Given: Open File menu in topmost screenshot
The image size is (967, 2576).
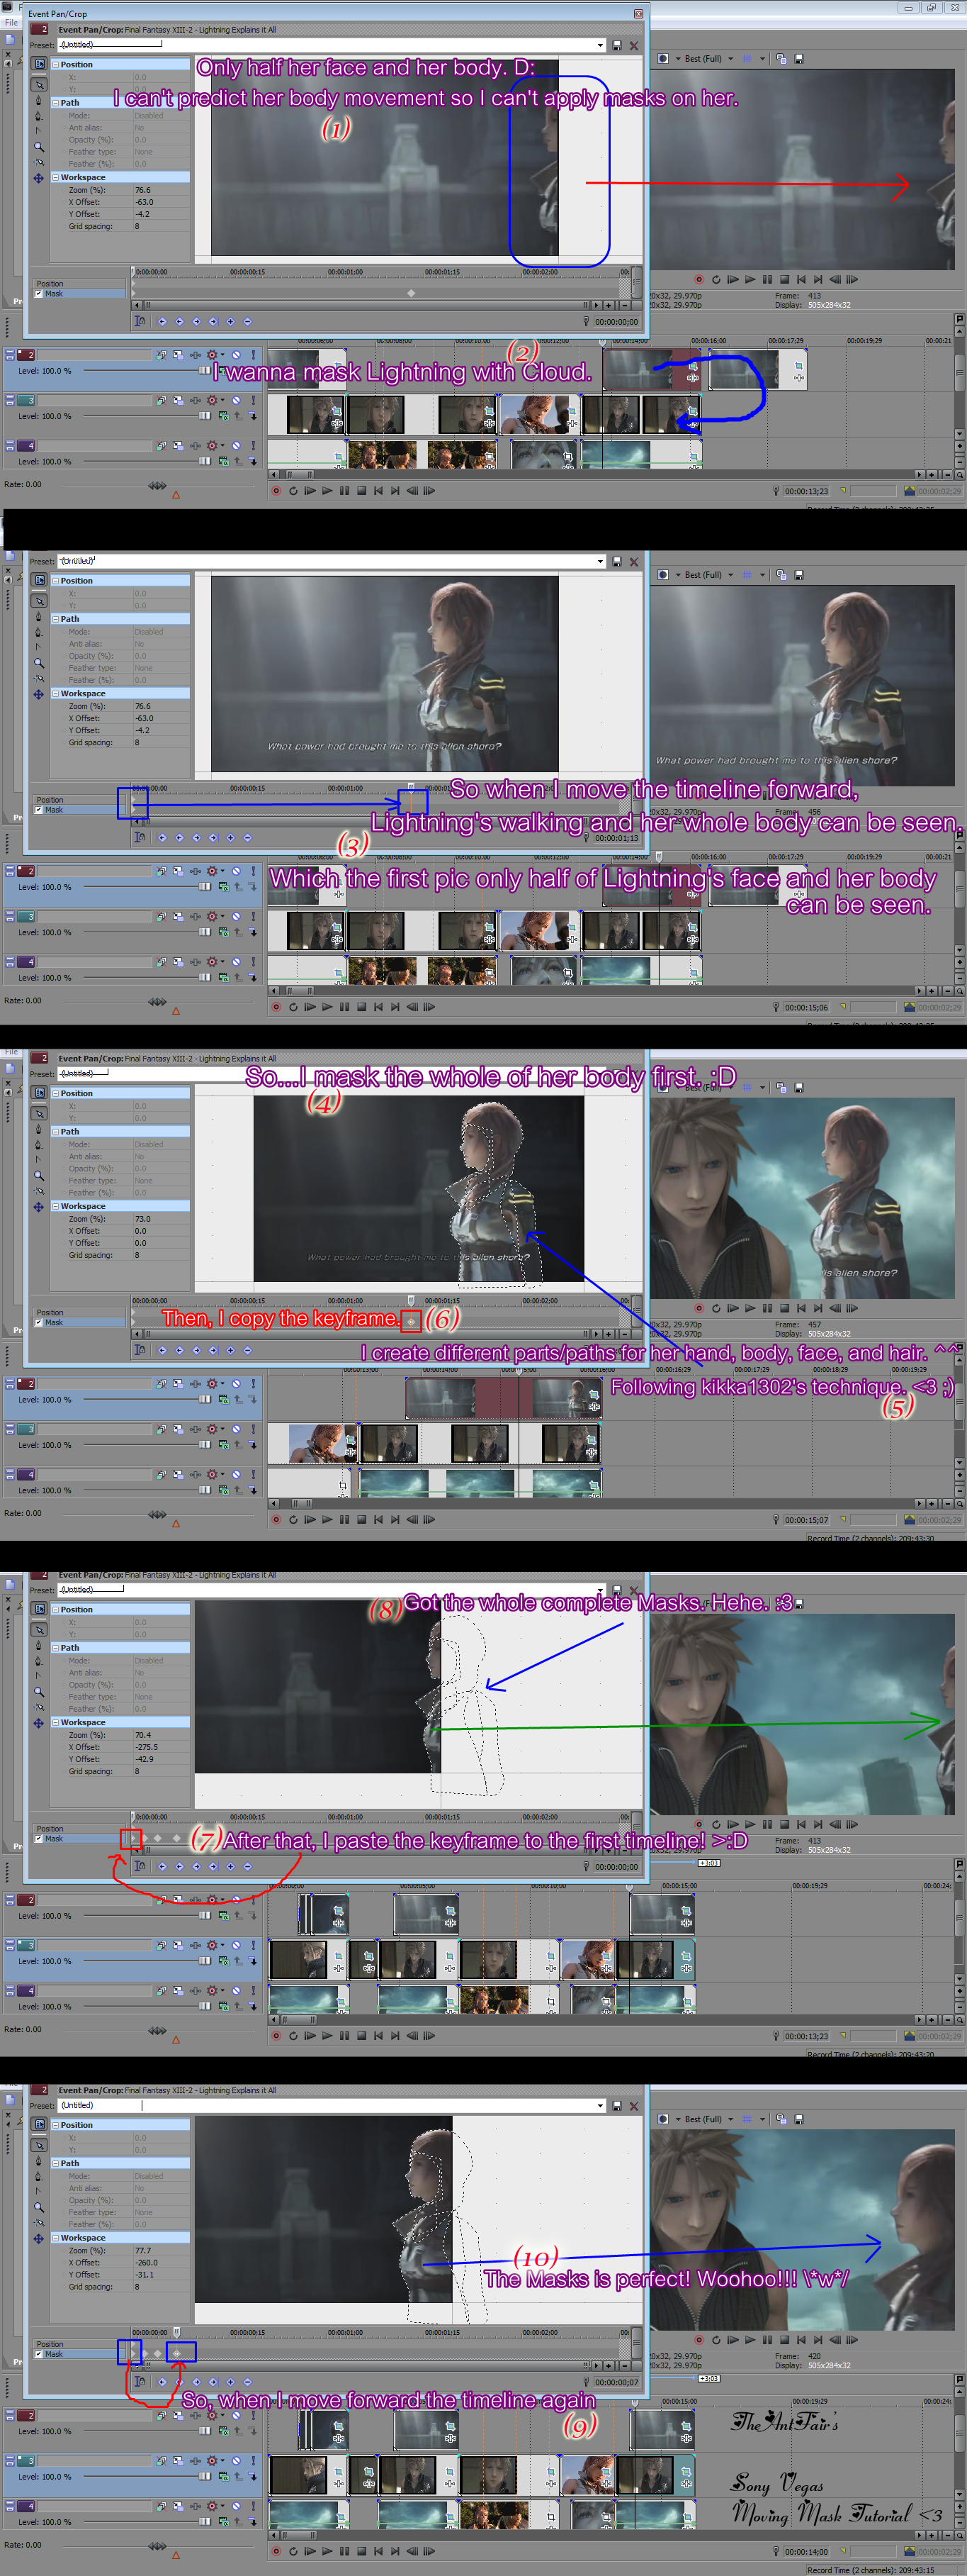Looking at the screenshot, I should pyautogui.click(x=11, y=22).
